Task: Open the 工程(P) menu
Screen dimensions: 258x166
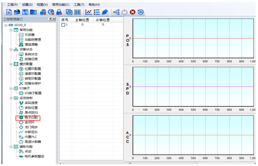Action: (12, 5)
